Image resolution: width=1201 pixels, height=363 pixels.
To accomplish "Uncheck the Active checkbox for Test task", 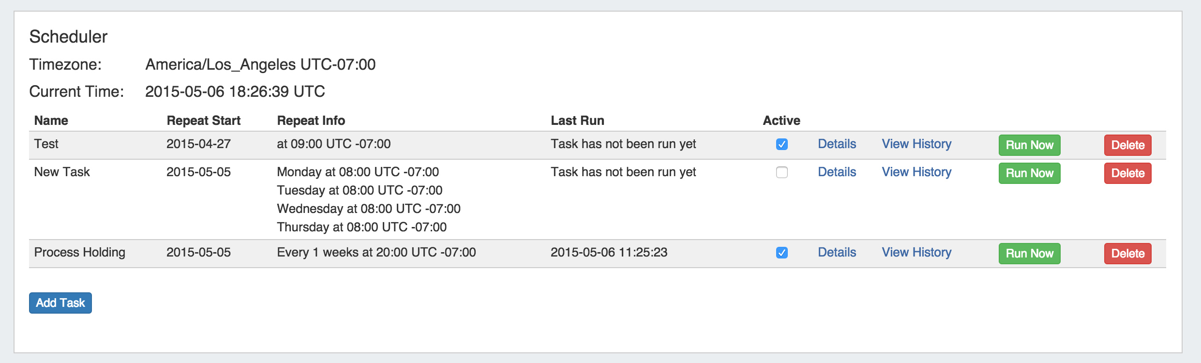I will click(782, 144).
